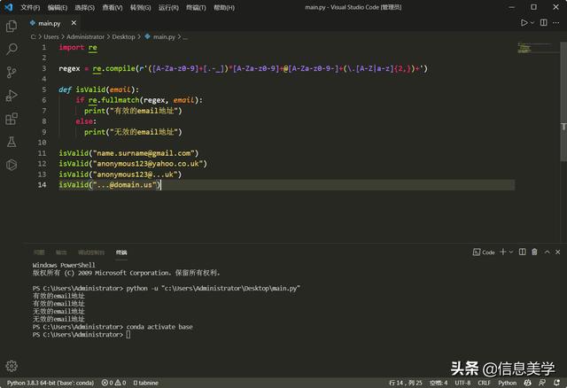Open the editor More Actions ellipsis
The width and height of the screenshot is (567, 388).
click(x=556, y=23)
